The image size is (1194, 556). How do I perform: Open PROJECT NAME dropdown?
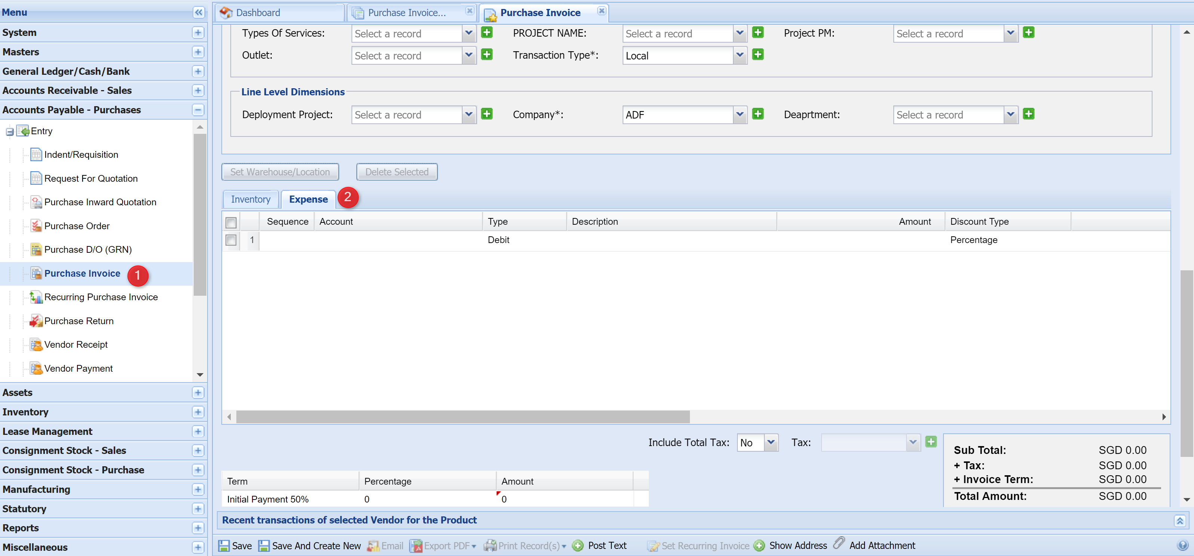740,33
